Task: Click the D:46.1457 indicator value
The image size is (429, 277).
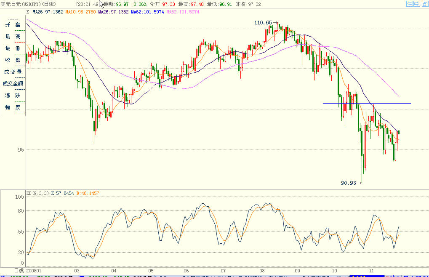Action: pyautogui.click(x=88, y=193)
